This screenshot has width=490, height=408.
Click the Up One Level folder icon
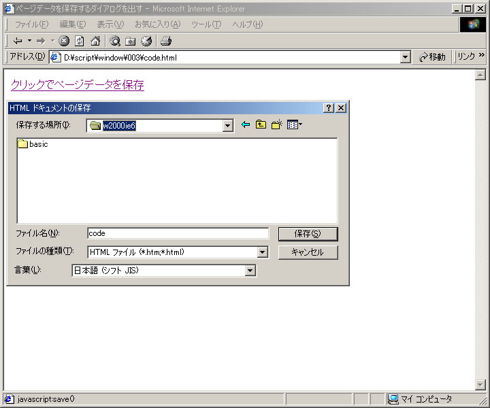[x=261, y=125]
